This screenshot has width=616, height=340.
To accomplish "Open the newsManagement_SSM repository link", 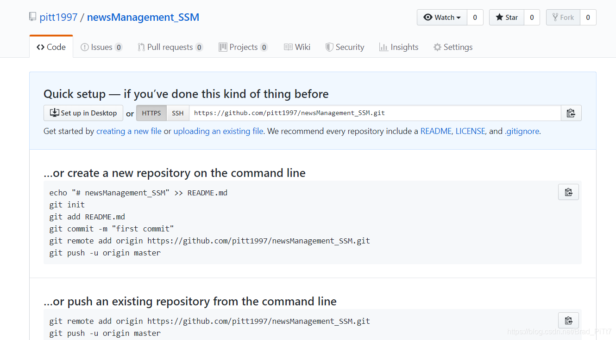I will (143, 18).
